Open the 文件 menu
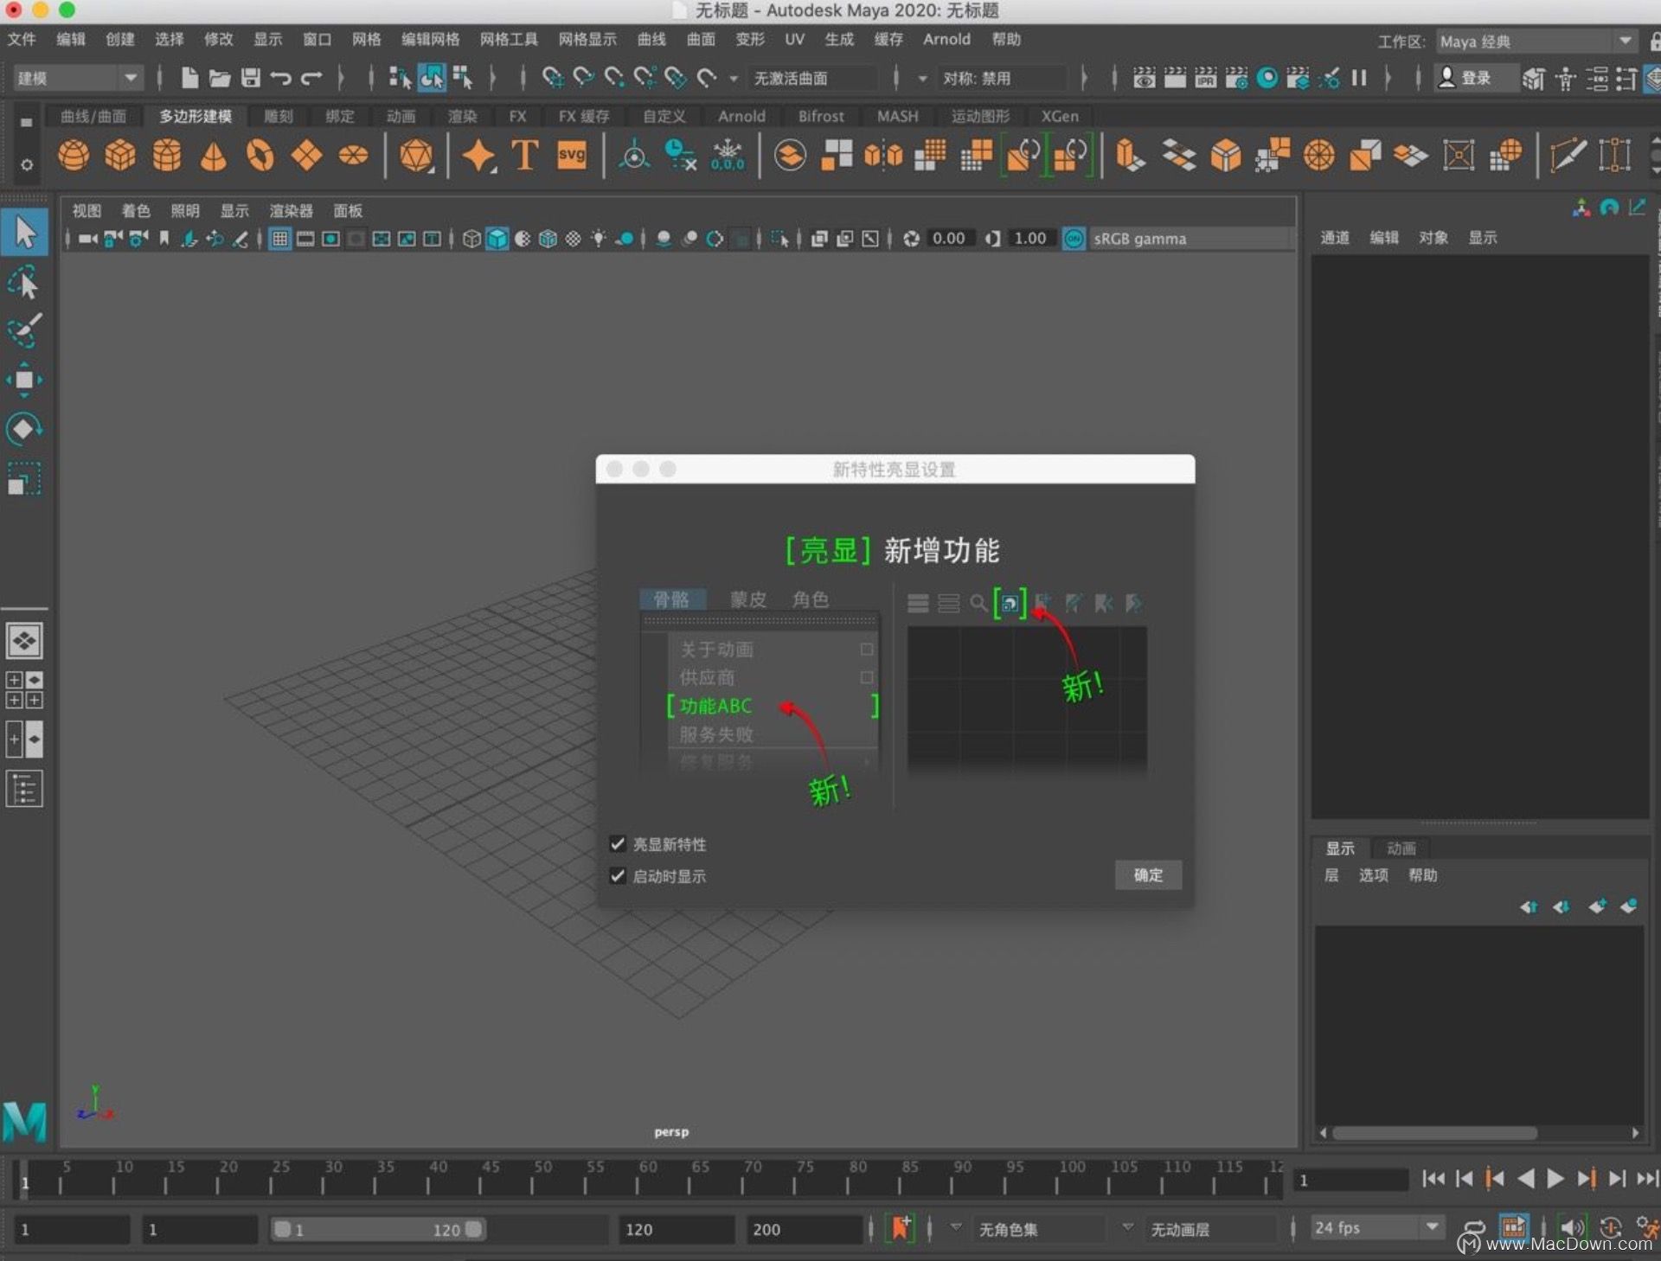The image size is (1661, 1261). tap(22, 40)
